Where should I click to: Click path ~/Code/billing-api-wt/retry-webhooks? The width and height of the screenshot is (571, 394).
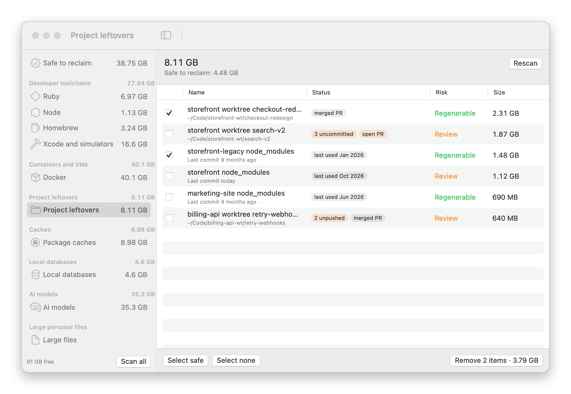[x=236, y=223]
